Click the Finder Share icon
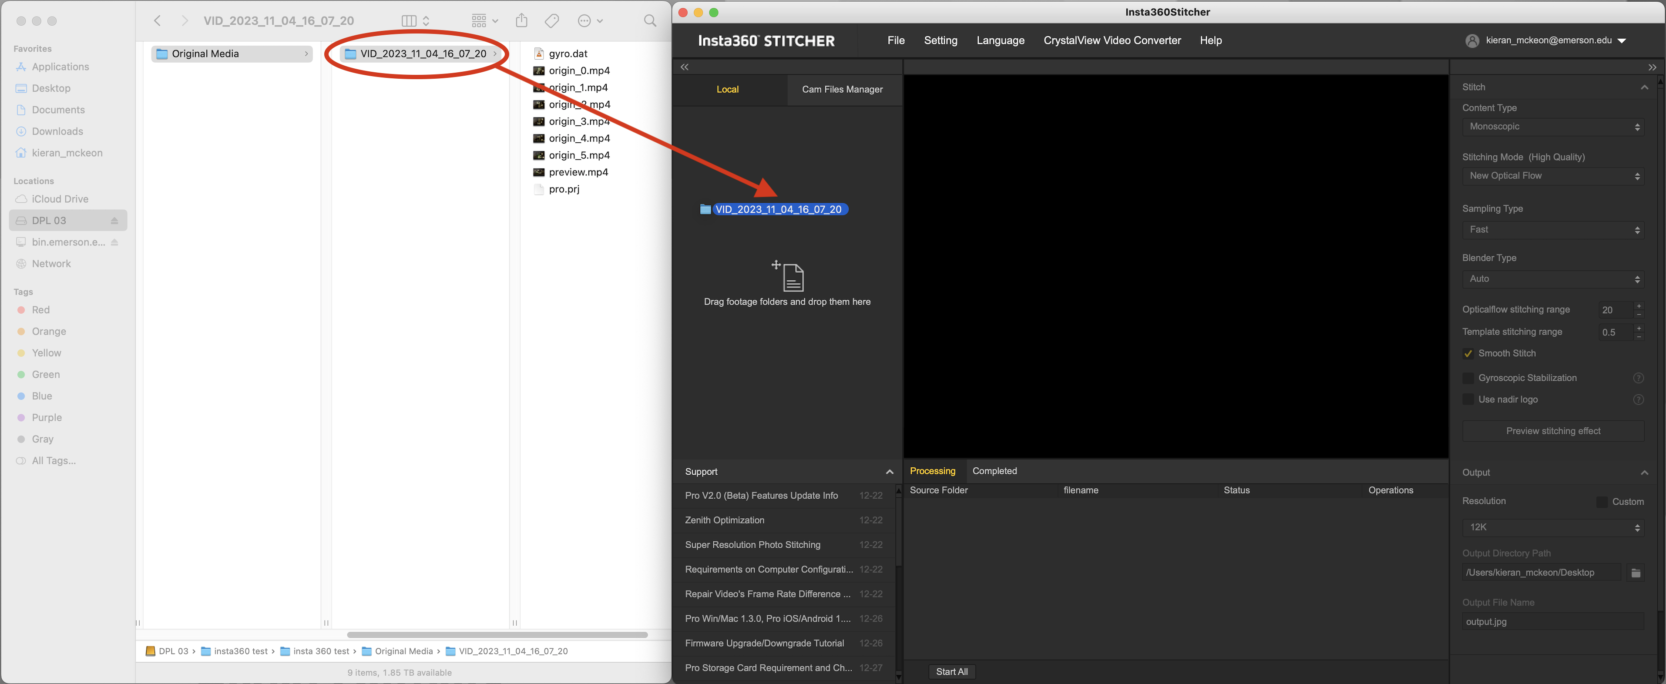 [x=522, y=21]
